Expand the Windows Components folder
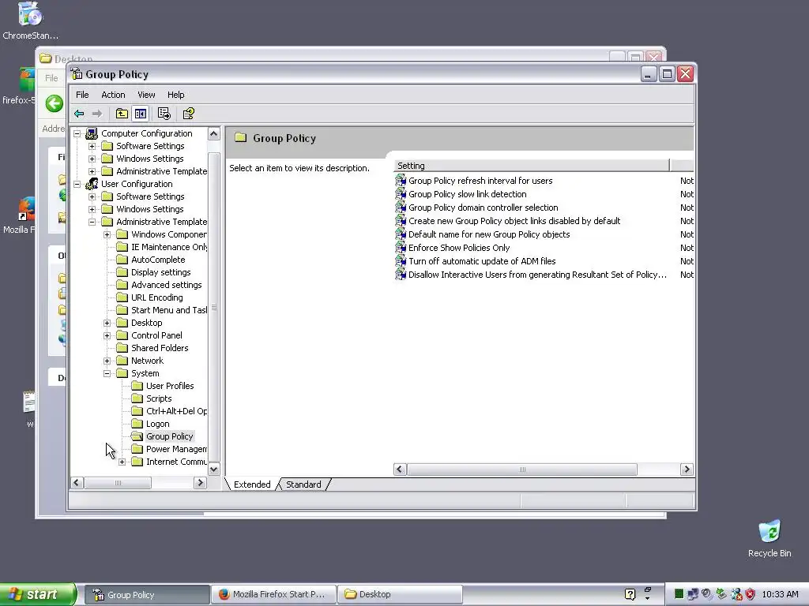This screenshot has height=606, width=809. [x=107, y=234]
